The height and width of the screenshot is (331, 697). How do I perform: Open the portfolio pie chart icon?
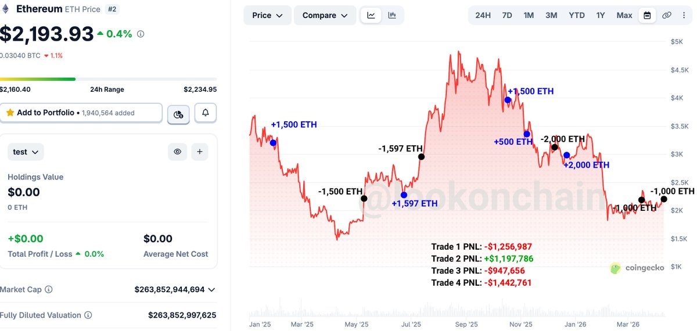178,114
